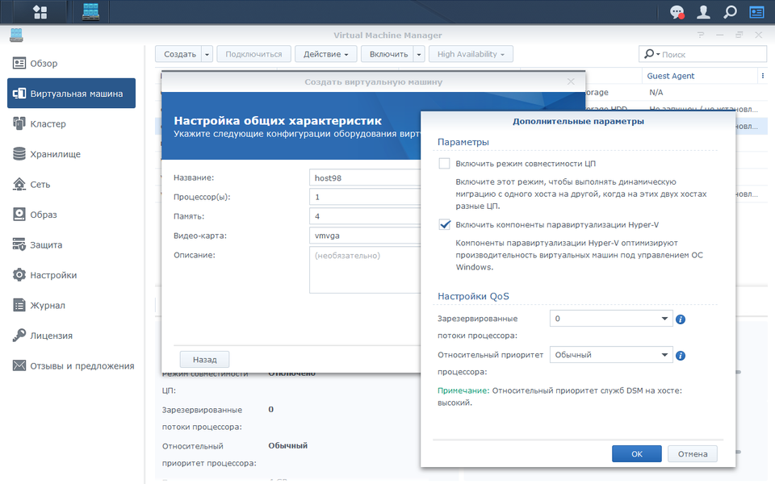Expand the Включить dropdown arrow
Image resolution: width=775 pixels, height=484 pixels.
[x=419, y=54]
